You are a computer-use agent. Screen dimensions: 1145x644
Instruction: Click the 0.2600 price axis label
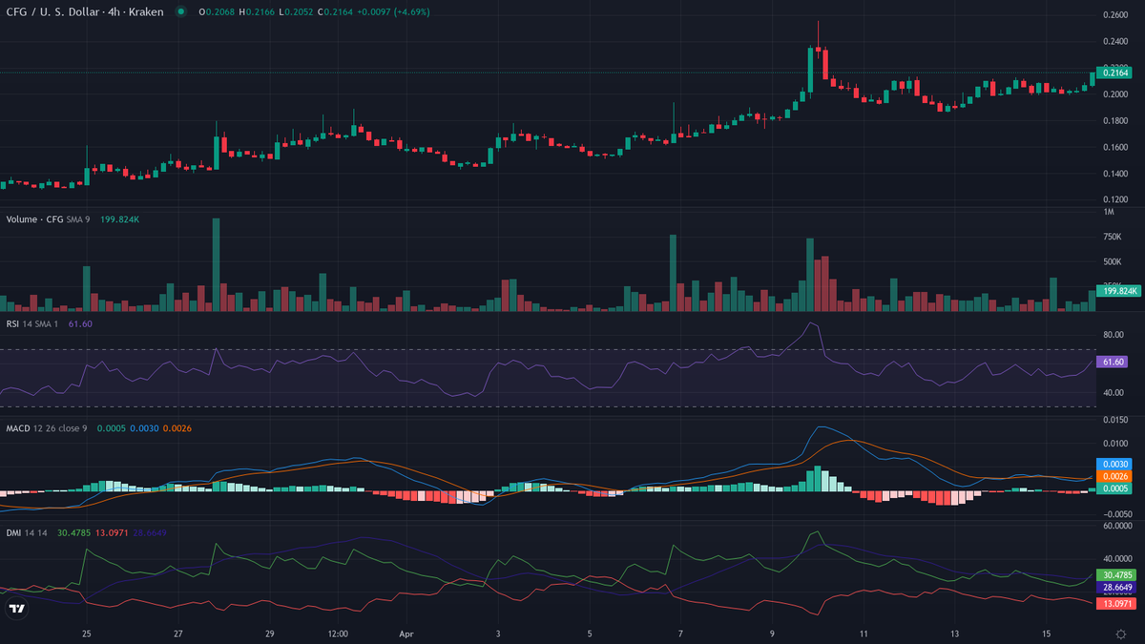click(x=1114, y=15)
